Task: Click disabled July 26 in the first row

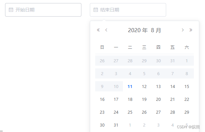Action: (x=102, y=61)
